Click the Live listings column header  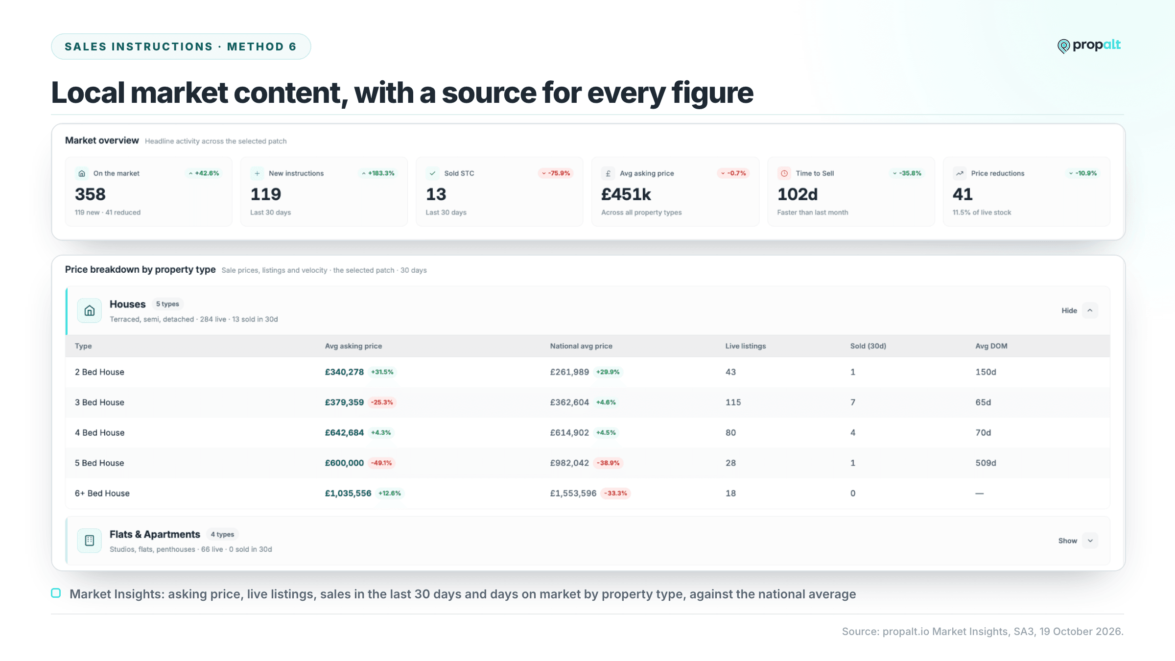(746, 346)
